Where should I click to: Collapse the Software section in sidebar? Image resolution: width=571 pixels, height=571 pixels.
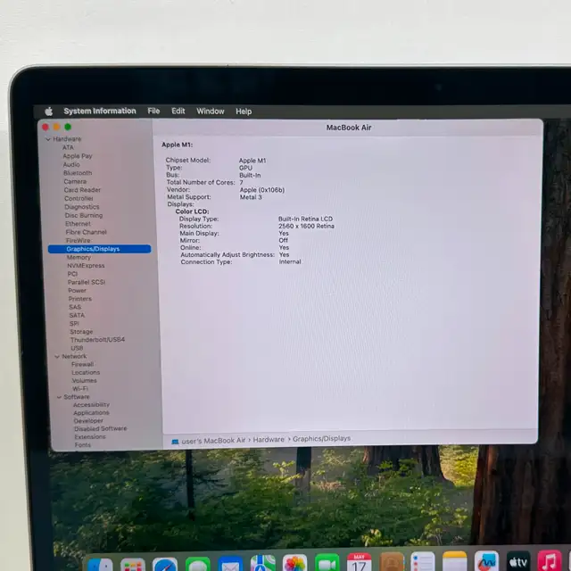(x=58, y=397)
